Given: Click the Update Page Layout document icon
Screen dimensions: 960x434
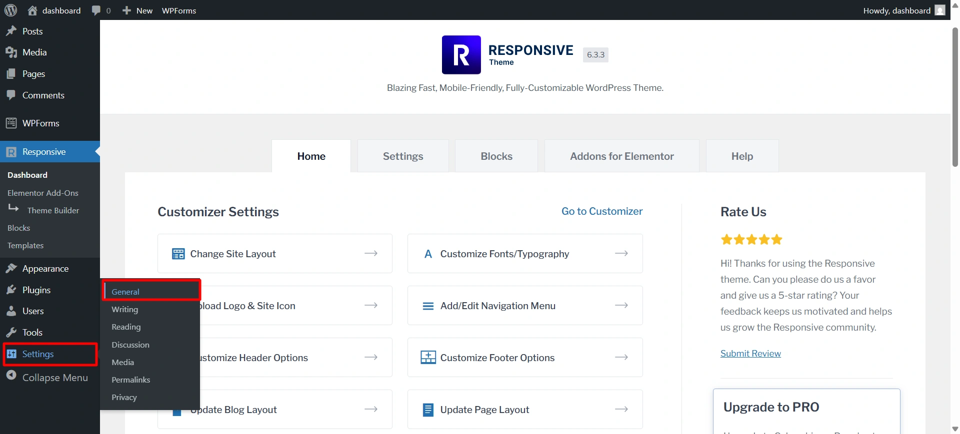Looking at the screenshot, I should [428, 410].
